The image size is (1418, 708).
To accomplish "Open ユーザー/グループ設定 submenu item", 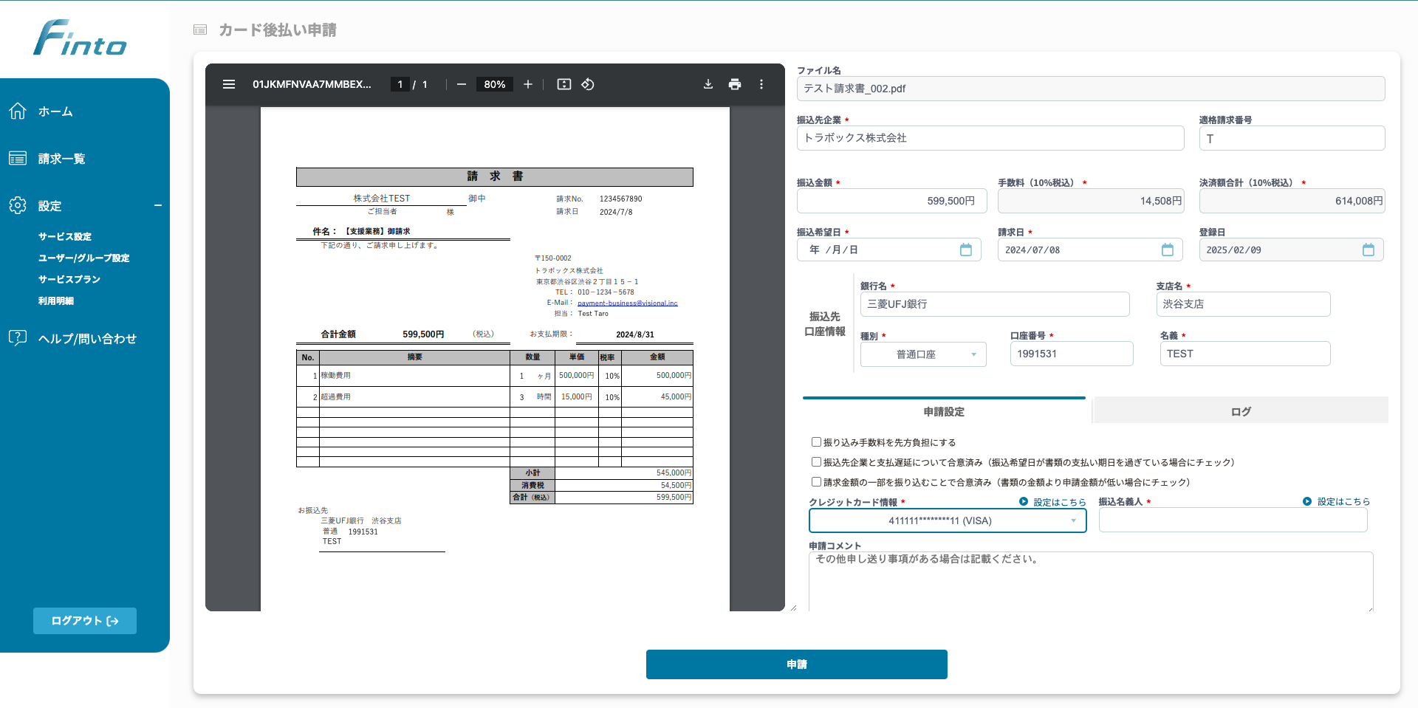I will [x=83, y=258].
